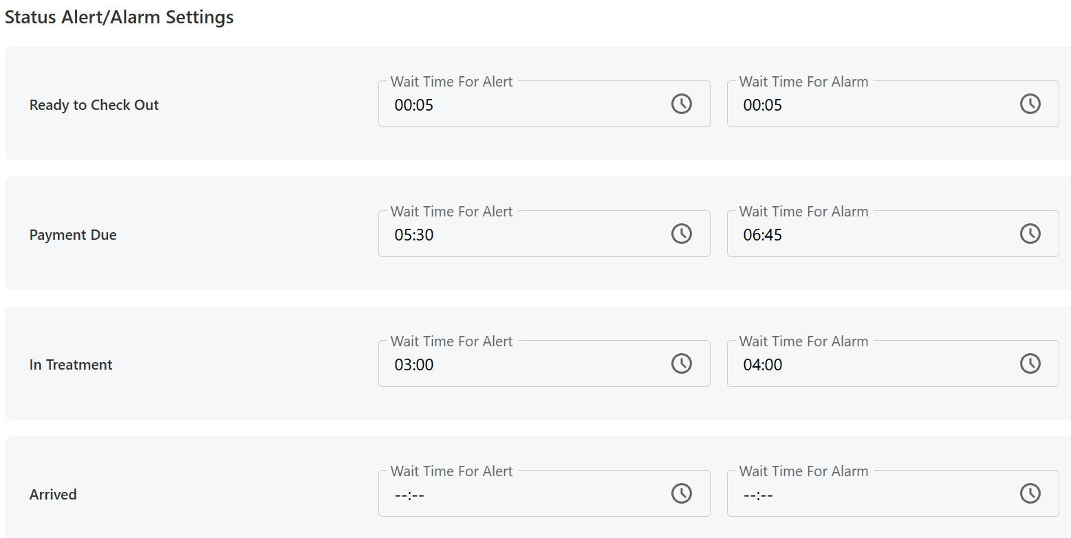Click the Arrived status label
Screen dimensions: 1071x538
click(53, 495)
